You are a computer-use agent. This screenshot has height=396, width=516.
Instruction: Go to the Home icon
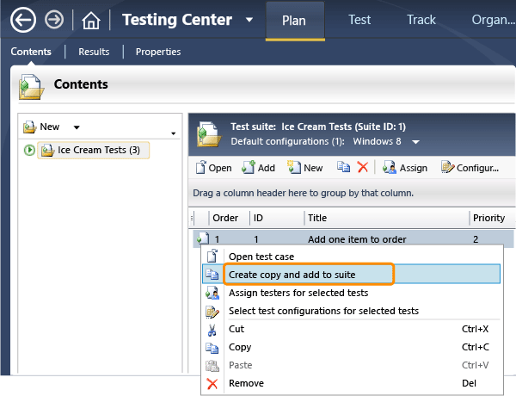click(91, 21)
